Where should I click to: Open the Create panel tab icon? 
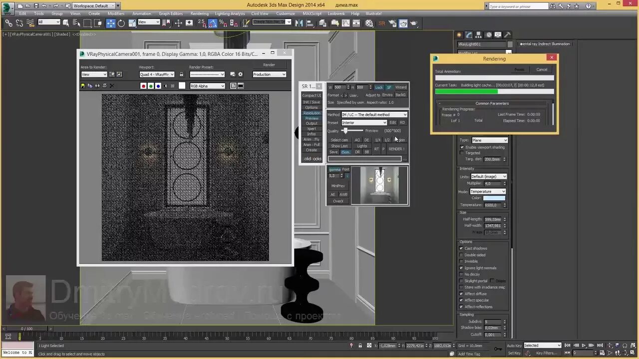coord(459,34)
